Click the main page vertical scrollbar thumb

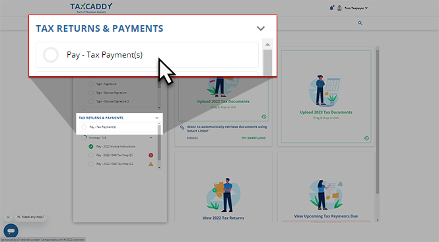378,122
